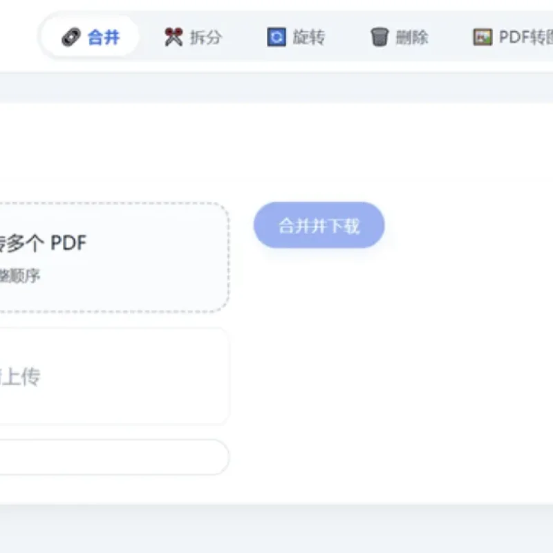
Task: Click the 合并并下载 button
Action: tap(319, 225)
